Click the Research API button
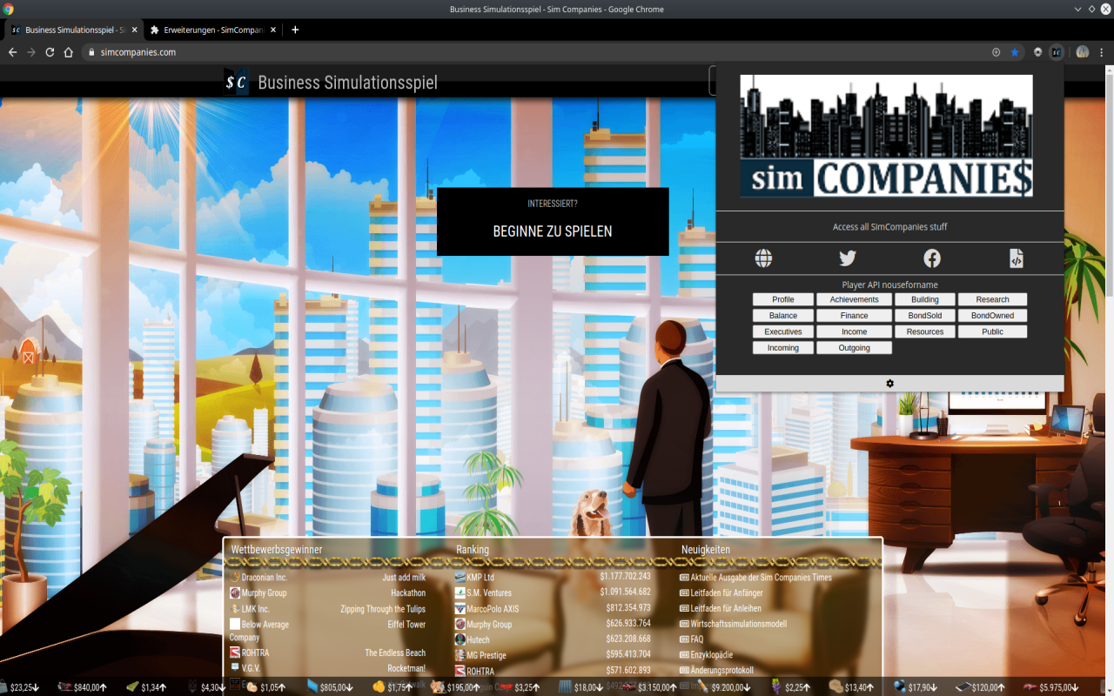This screenshot has width=1114, height=696. point(992,299)
